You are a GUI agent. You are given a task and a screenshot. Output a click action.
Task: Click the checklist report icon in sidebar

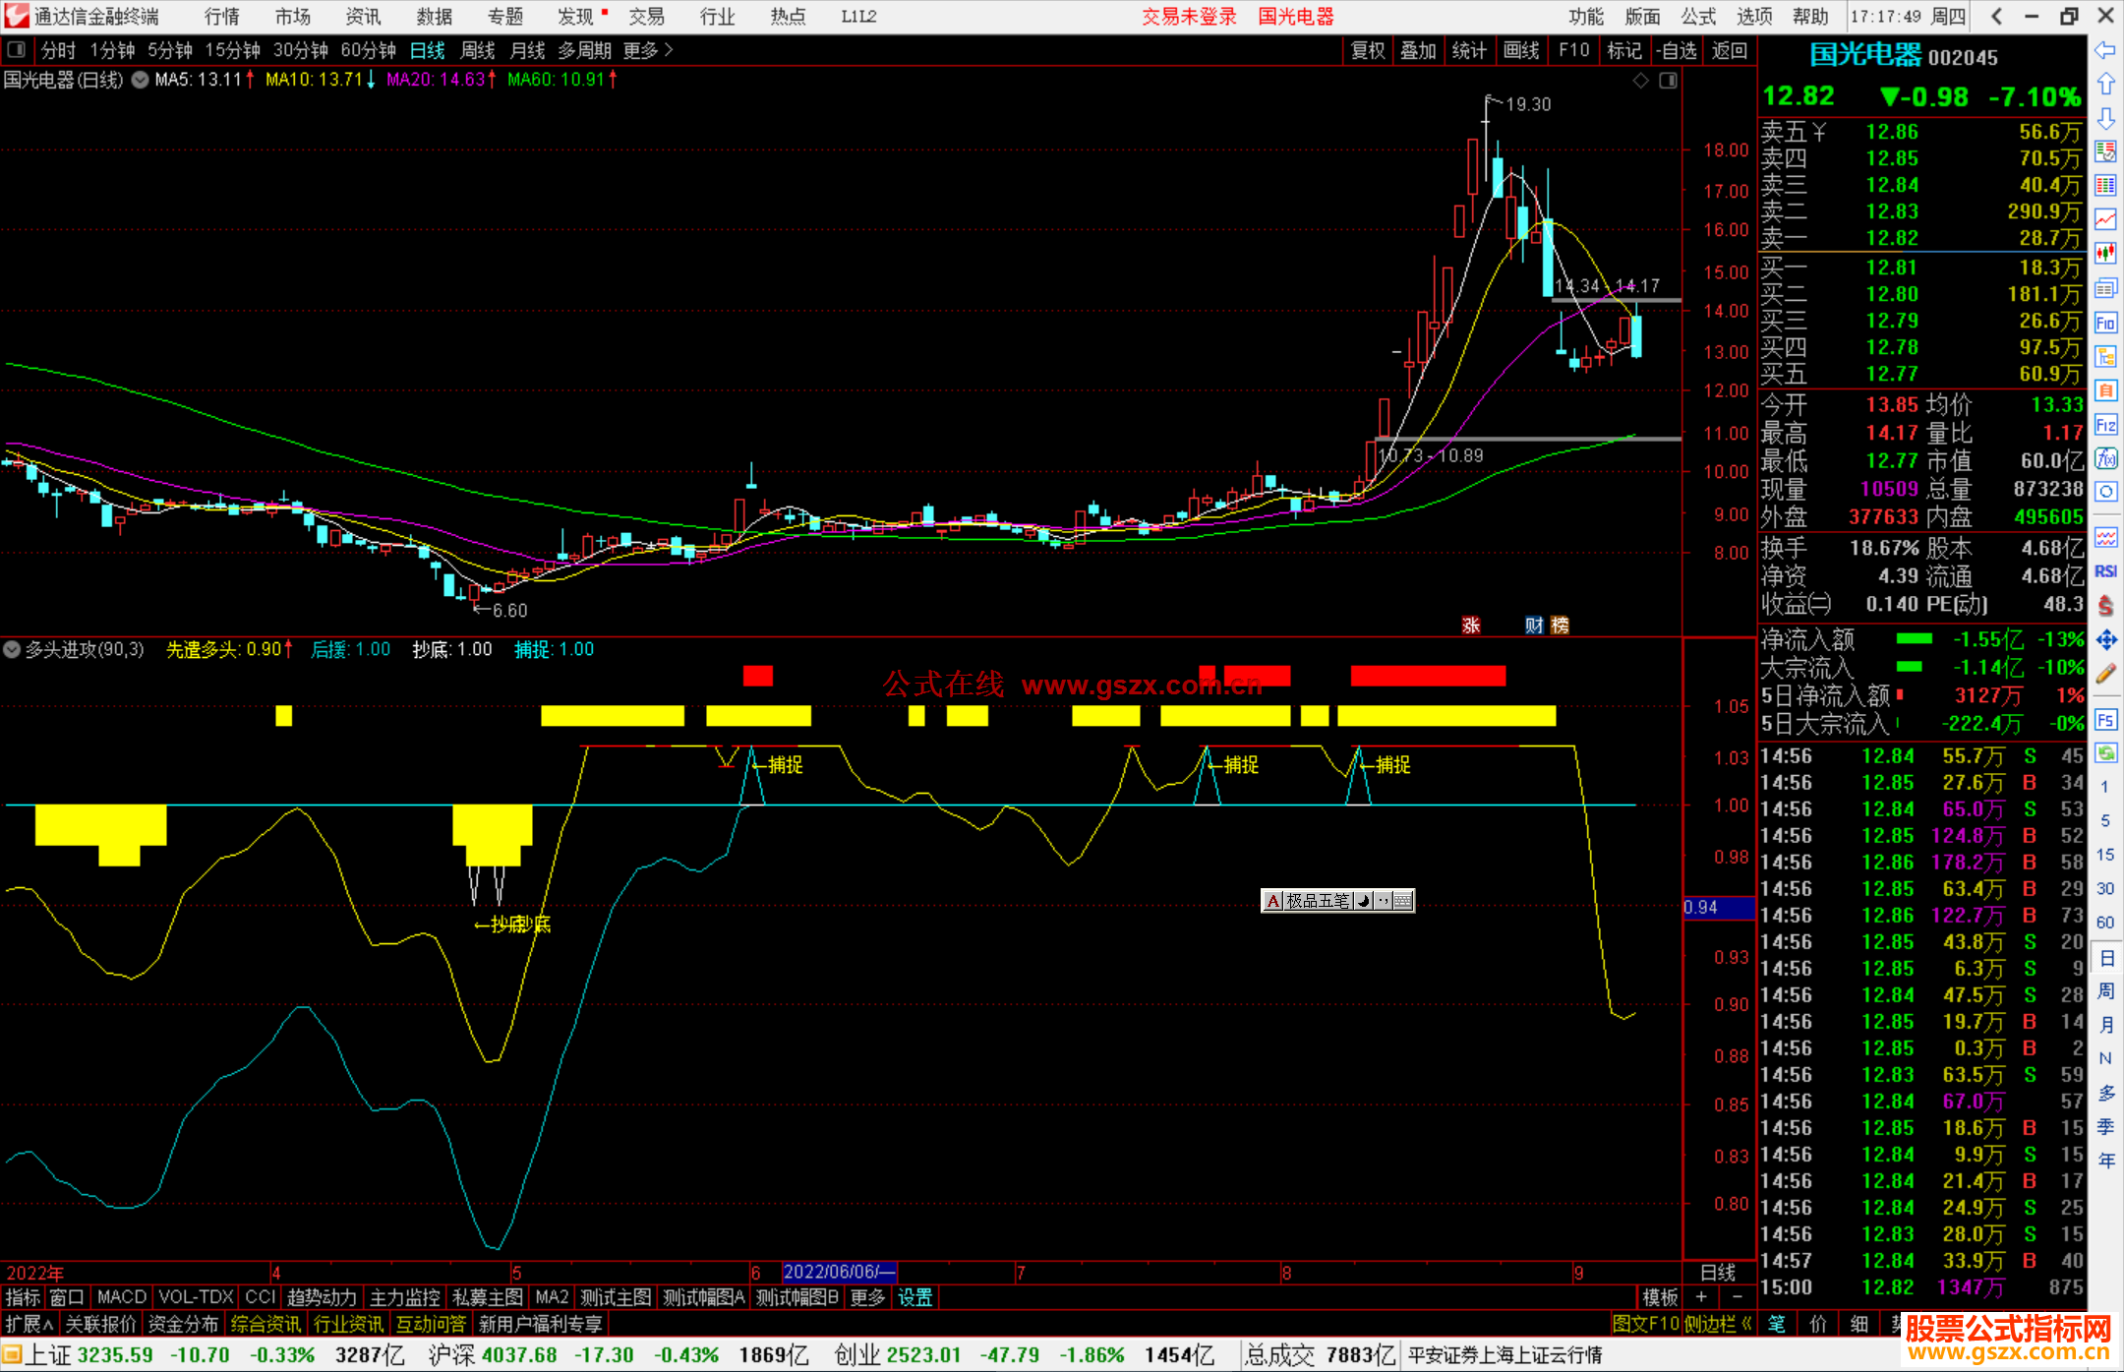[x=2105, y=151]
